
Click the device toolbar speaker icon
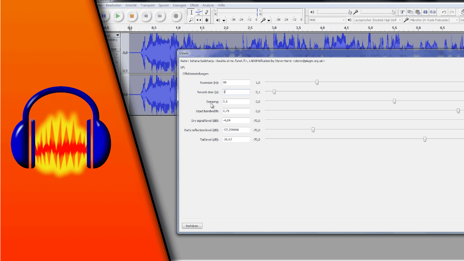(349, 20)
